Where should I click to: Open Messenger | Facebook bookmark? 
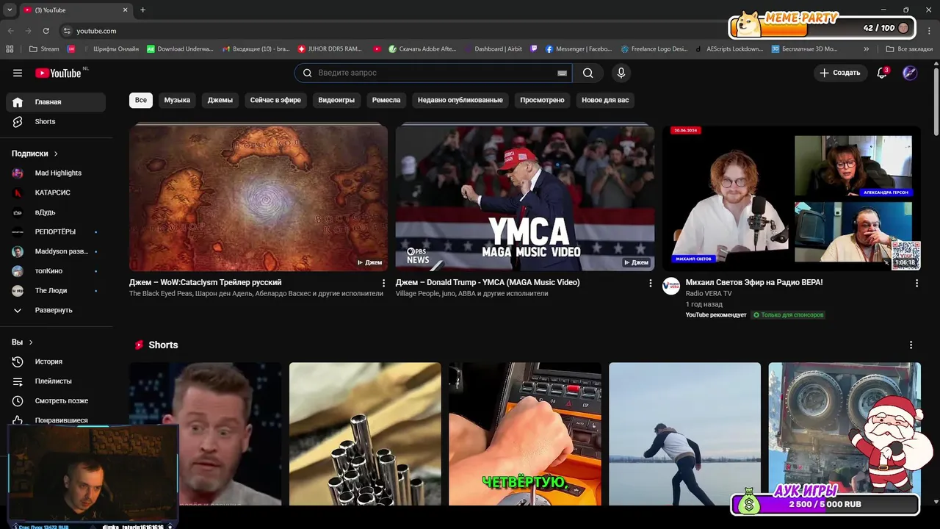tap(578, 49)
